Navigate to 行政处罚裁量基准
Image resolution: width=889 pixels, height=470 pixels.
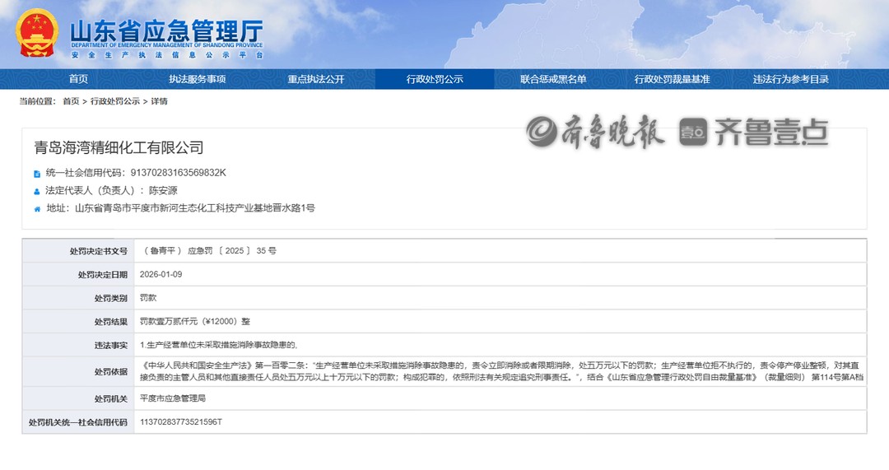pyautogui.click(x=672, y=79)
